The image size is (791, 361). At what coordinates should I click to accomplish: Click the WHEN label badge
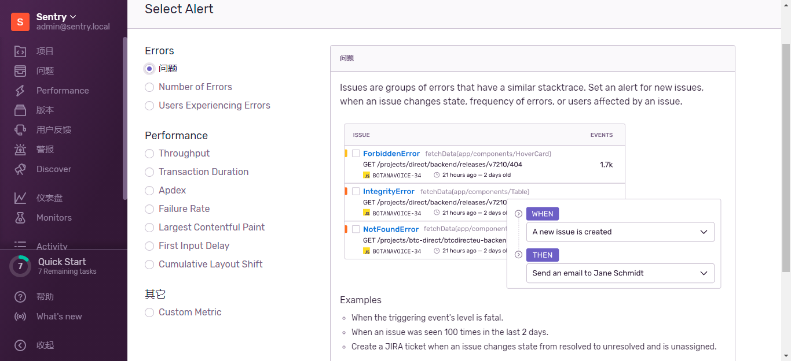click(x=543, y=214)
